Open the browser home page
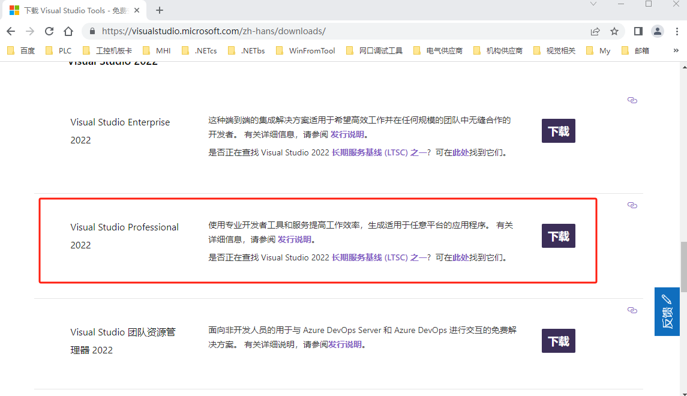This screenshot has height=396, width=687. click(68, 31)
